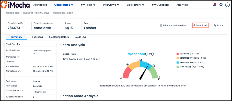
Task: Click the candidate scored 67% summary sentence
Action: pyautogui.click(x=143, y=86)
